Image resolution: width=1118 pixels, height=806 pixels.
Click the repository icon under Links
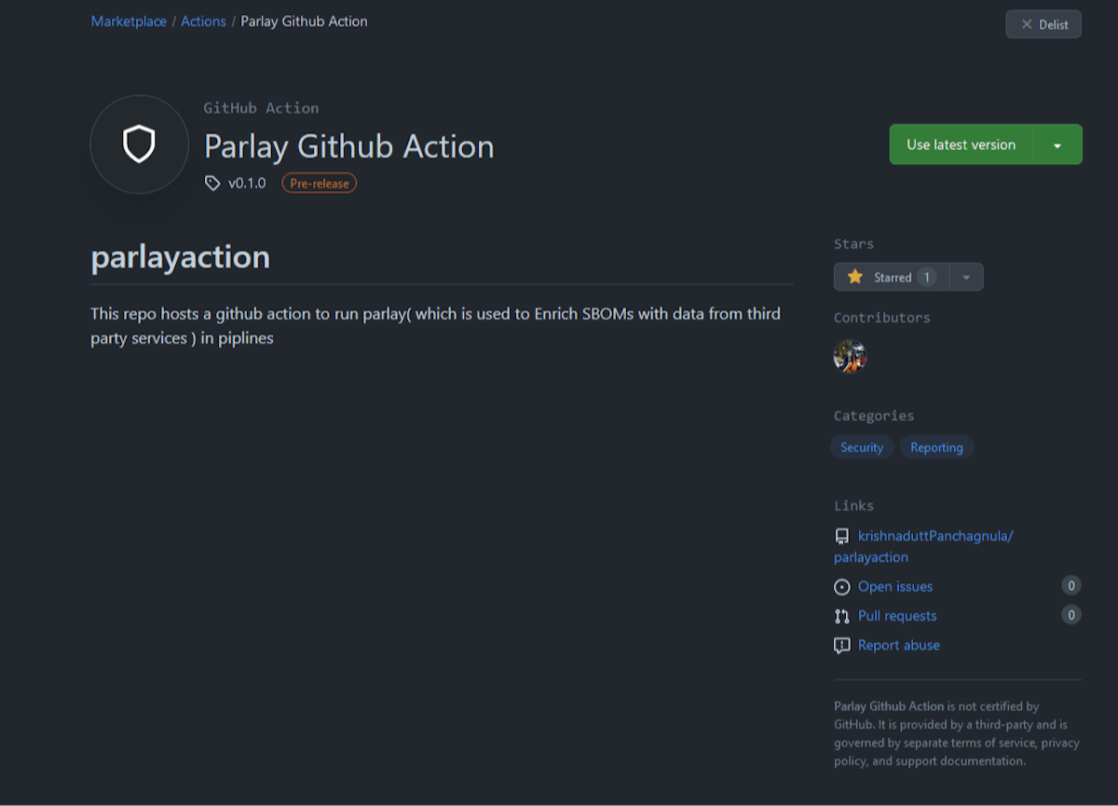click(842, 537)
